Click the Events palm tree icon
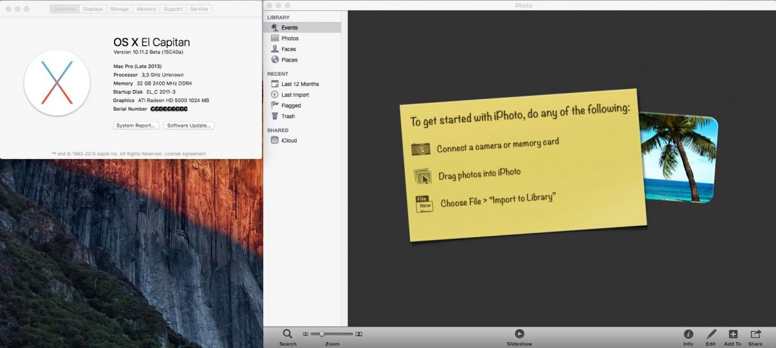Screen dimensions: 776x348 [x=275, y=28]
